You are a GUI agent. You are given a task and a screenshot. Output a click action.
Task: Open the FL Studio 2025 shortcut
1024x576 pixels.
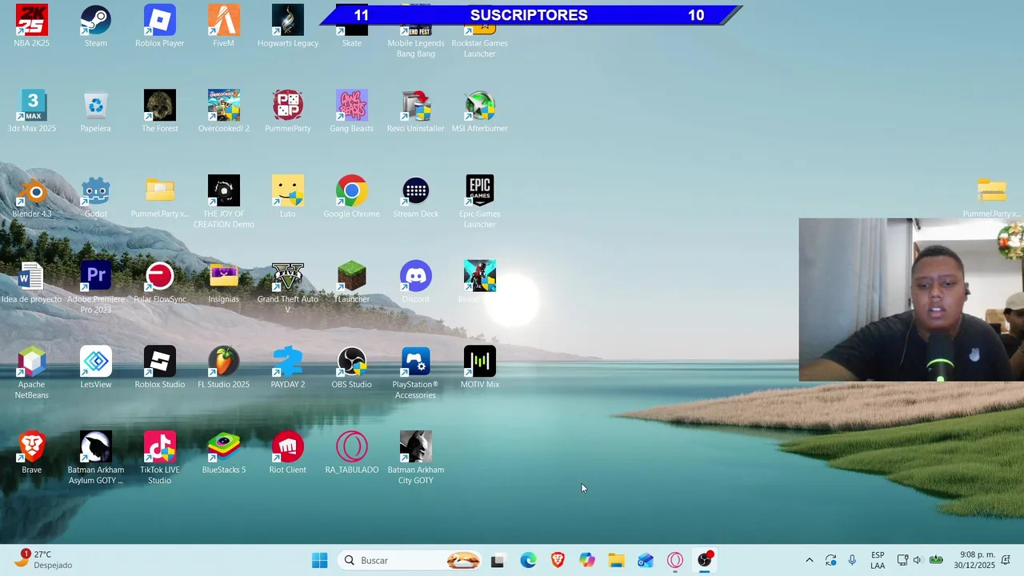(x=224, y=362)
